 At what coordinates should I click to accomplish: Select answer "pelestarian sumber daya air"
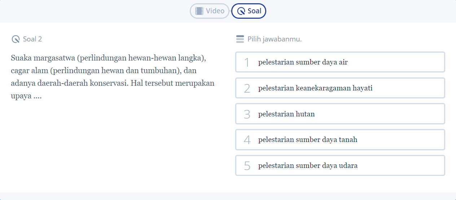pyautogui.click(x=340, y=62)
